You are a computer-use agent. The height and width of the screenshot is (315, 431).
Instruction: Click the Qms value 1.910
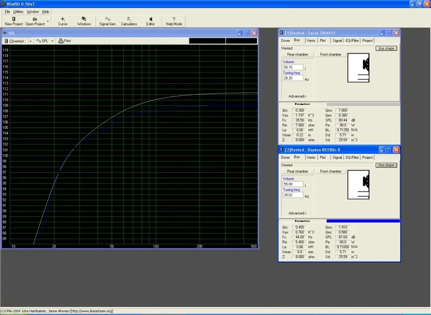click(x=343, y=227)
